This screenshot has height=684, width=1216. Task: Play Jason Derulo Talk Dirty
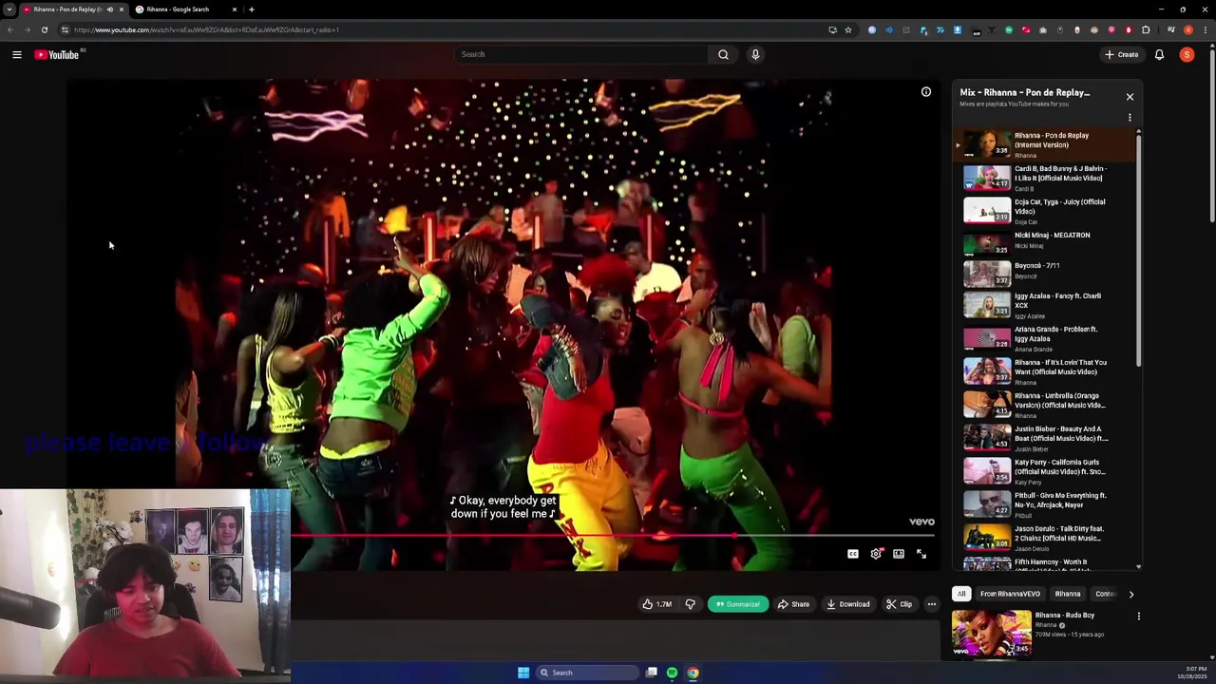click(1045, 538)
